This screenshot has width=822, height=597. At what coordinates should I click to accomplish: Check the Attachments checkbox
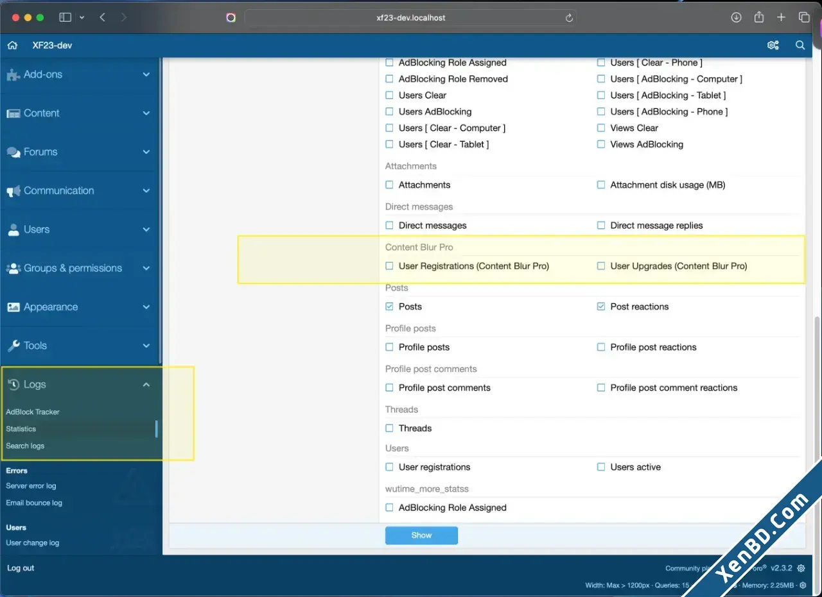pos(389,185)
